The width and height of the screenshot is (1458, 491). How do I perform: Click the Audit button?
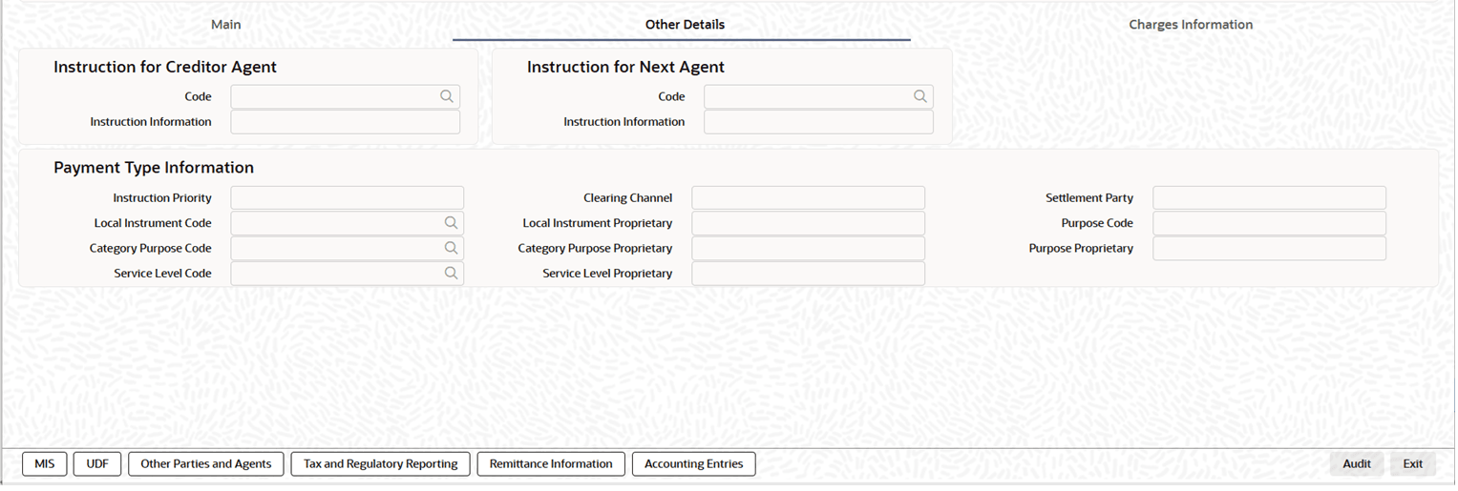click(1357, 464)
